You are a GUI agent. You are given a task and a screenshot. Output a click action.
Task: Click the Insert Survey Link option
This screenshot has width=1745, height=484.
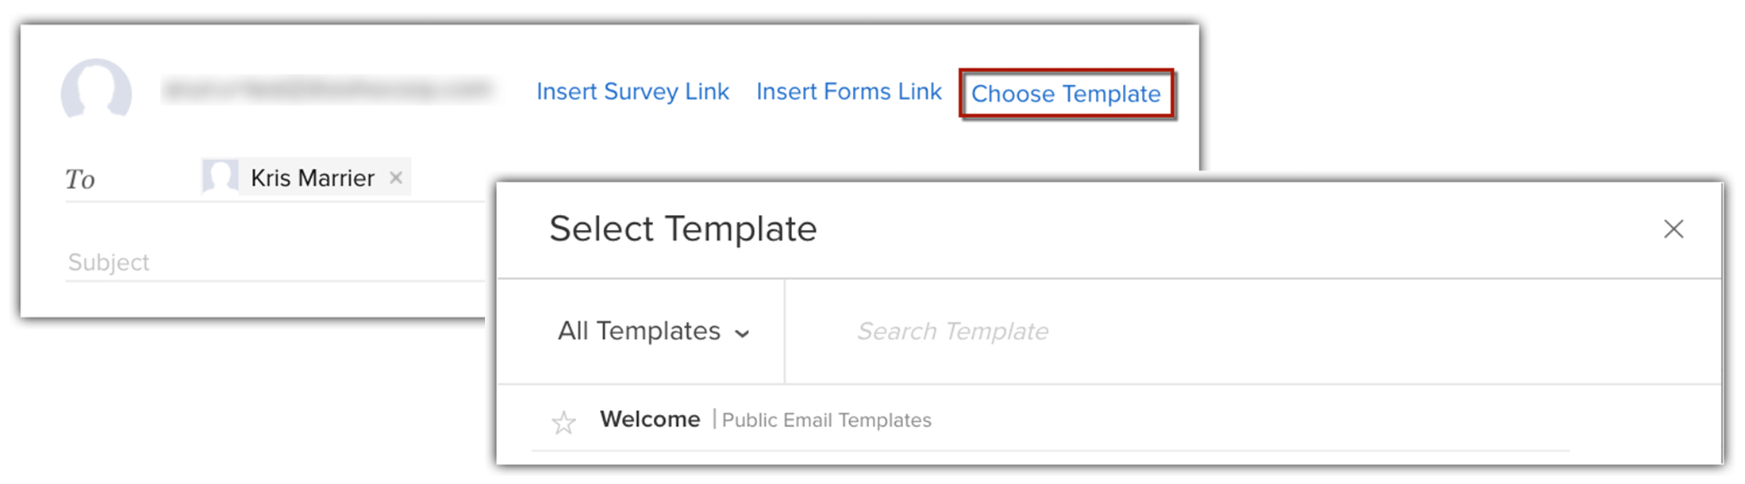[632, 92]
